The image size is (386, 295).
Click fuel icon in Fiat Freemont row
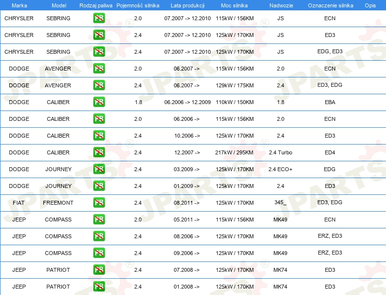[x=99, y=203]
